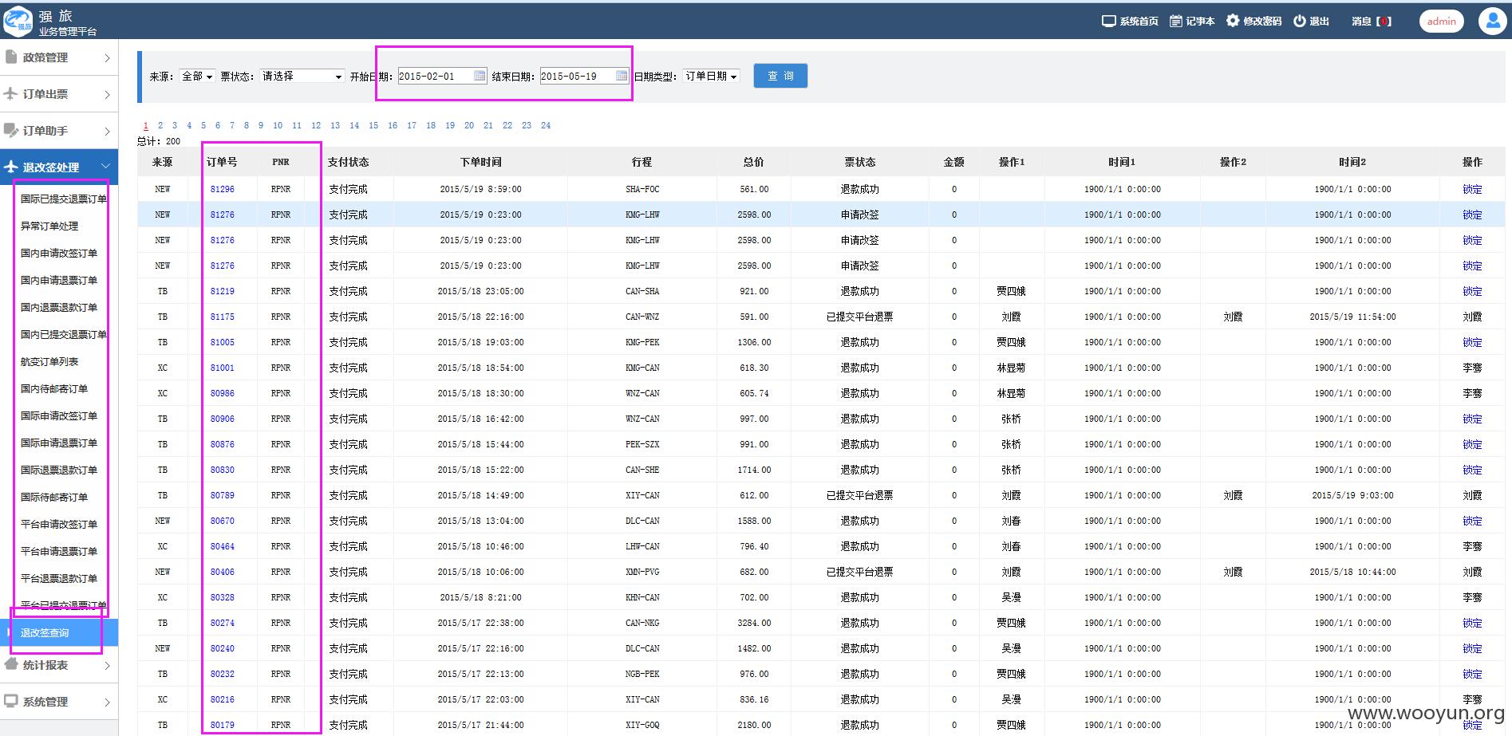Viewport: 1512px width, 736px height.
Task: Click the monitor icon for 系统首页
Action: (x=1108, y=21)
